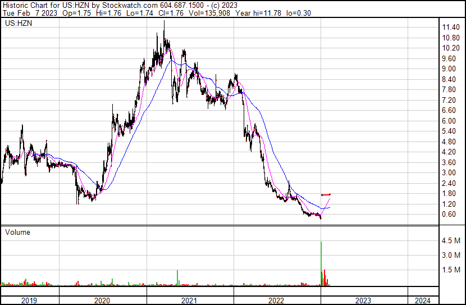Click the 3.60 price axis label
The width and height of the screenshot is (466, 305).
tap(449, 162)
